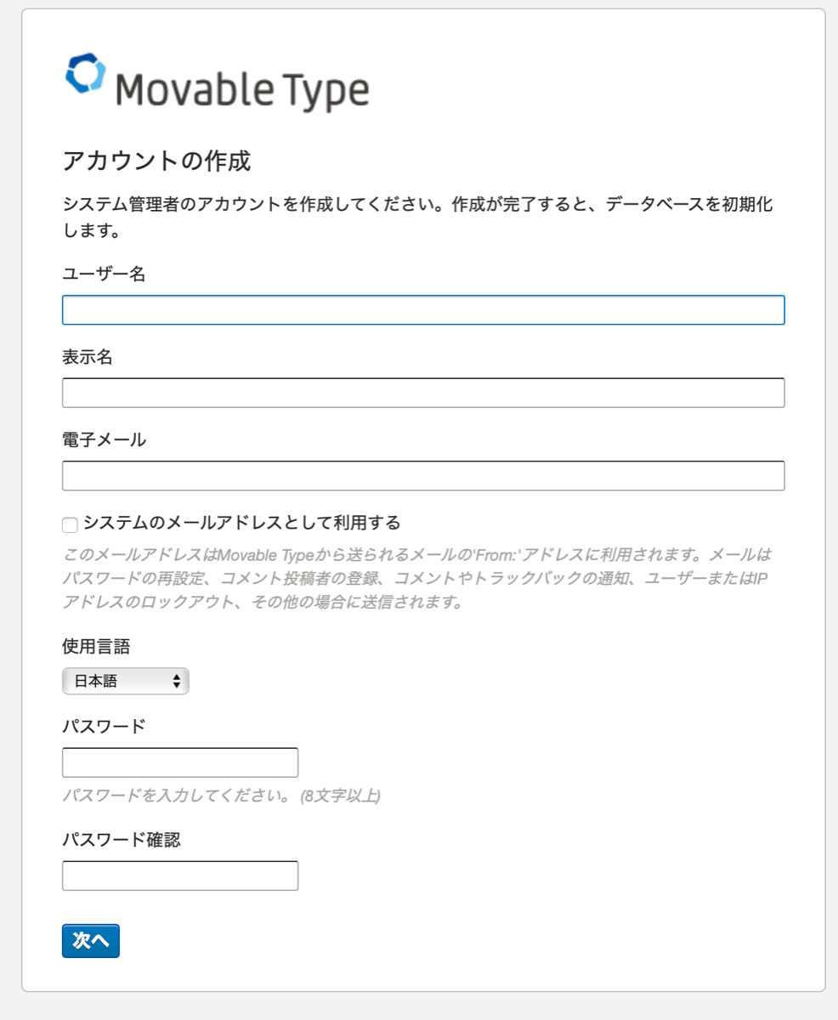Click the 表示名 field label
This screenshot has width=838, height=1020.
pos(88,357)
